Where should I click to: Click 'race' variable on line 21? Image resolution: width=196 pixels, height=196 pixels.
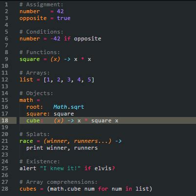(26, 141)
